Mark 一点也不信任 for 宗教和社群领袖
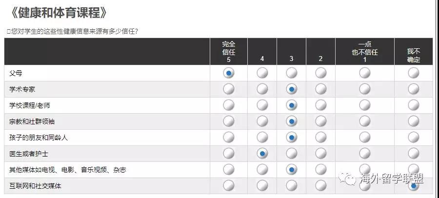The height and width of the screenshot is (198, 439). click(365, 121)
